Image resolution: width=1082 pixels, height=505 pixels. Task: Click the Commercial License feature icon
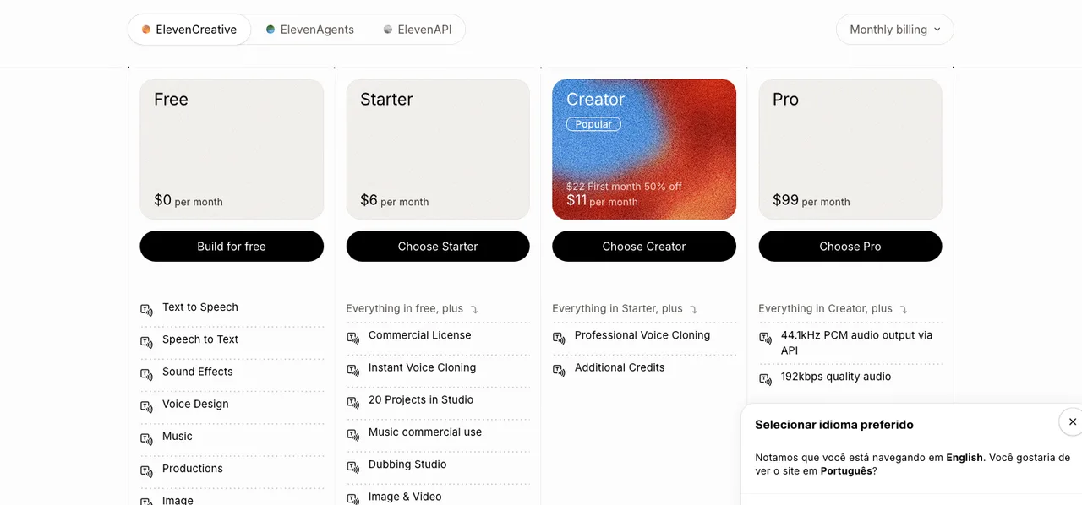pos(352,337)
